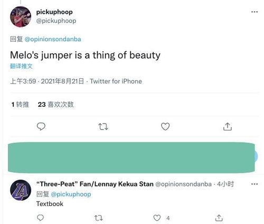264x224 pixels.
Task: Retweet the Textbook reply
Action: 99,218
